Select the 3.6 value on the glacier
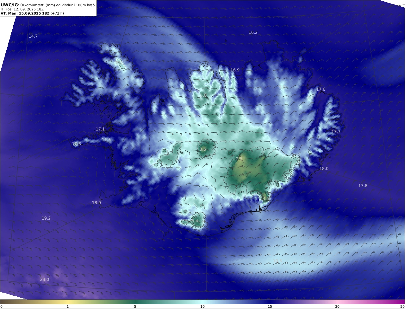 203,149
